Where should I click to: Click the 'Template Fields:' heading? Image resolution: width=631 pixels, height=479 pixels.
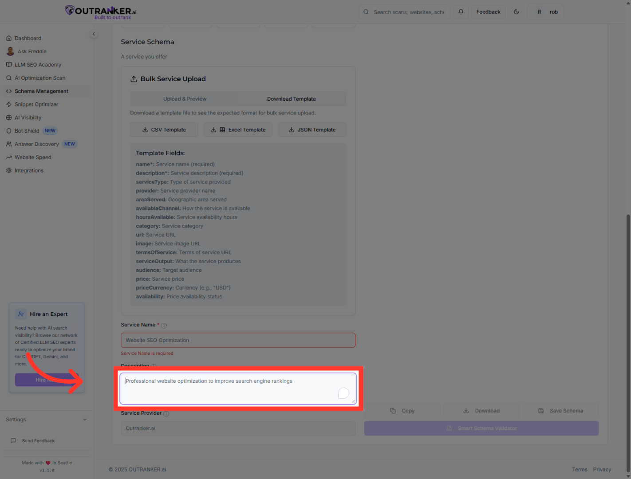click(x=160, y=153)
